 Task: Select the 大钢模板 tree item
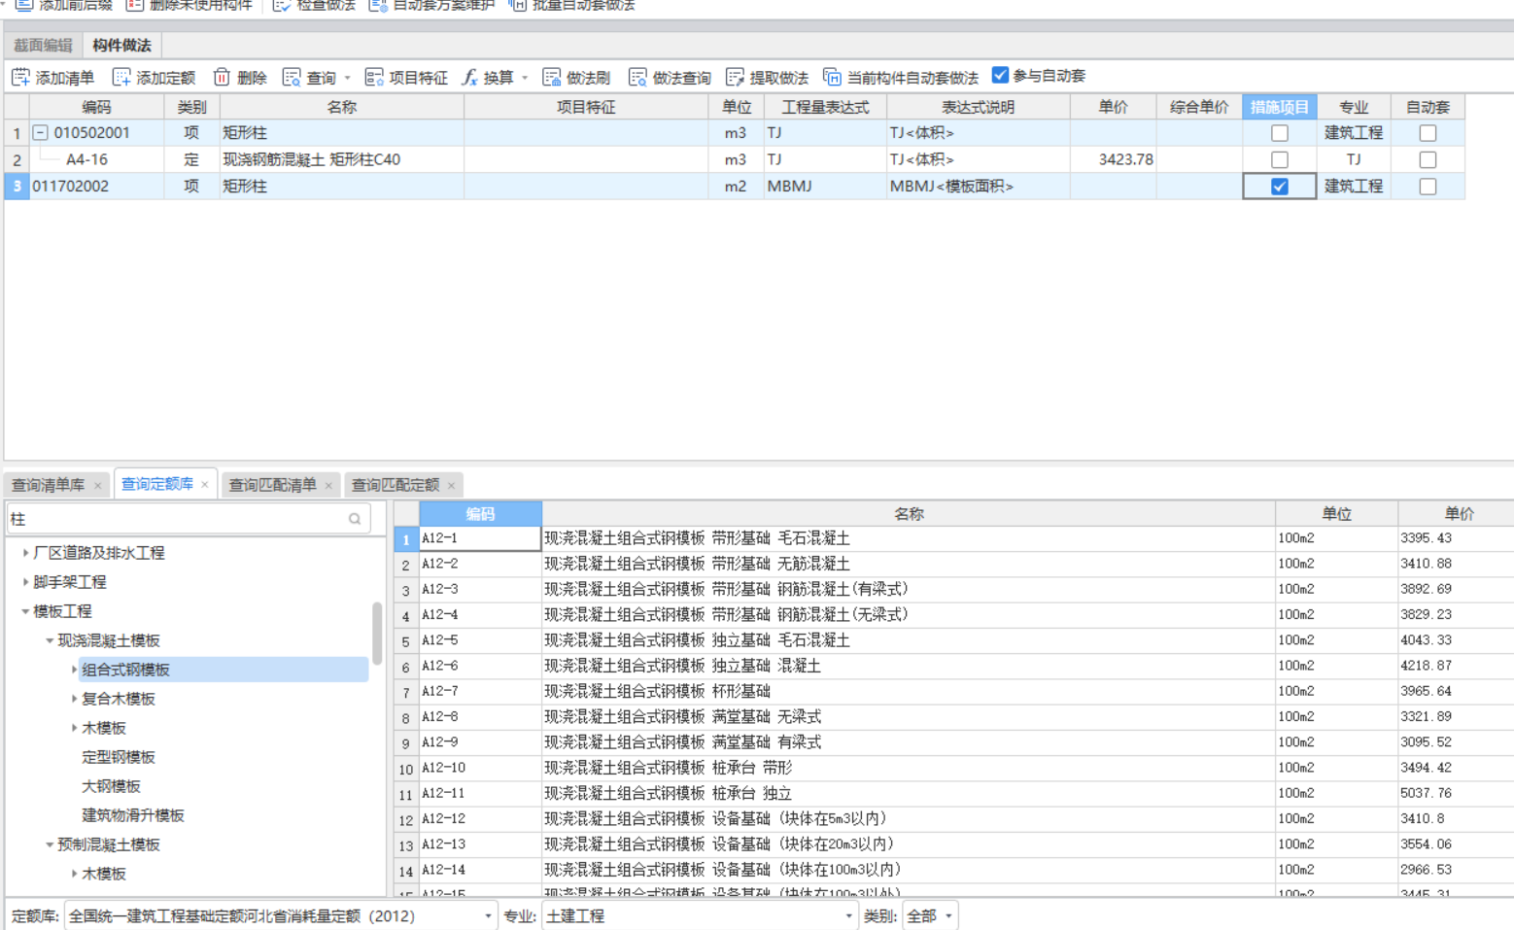pos(111,786)
